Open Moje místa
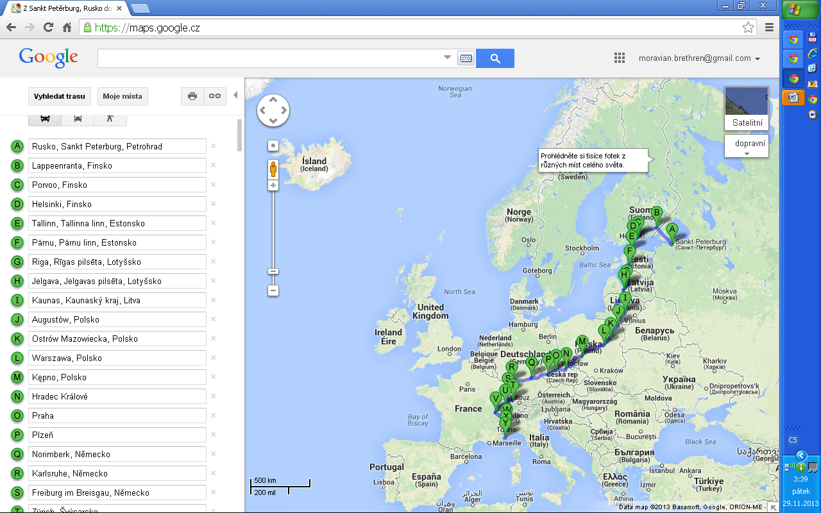 pos(123,96)
